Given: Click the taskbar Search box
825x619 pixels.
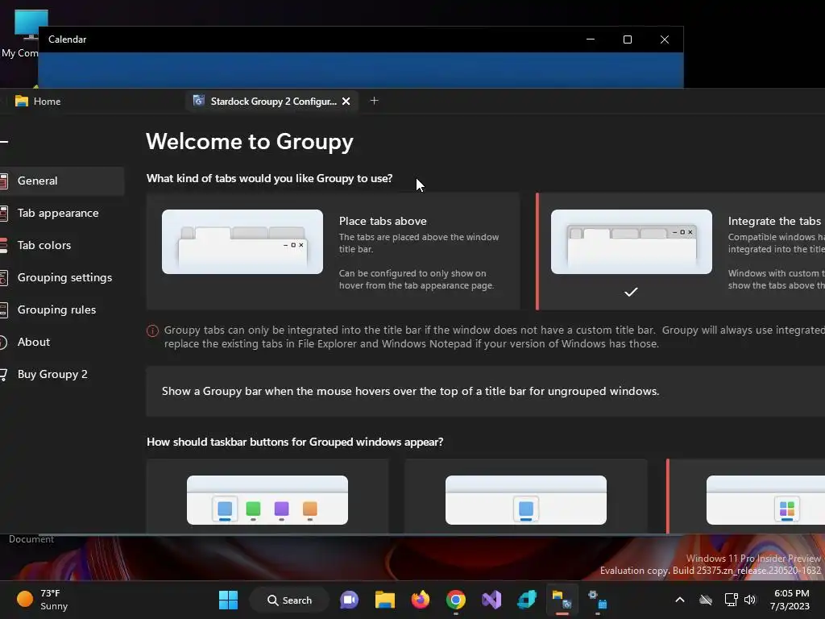Looking at the screenshot, I should click(x=289, y=600).
